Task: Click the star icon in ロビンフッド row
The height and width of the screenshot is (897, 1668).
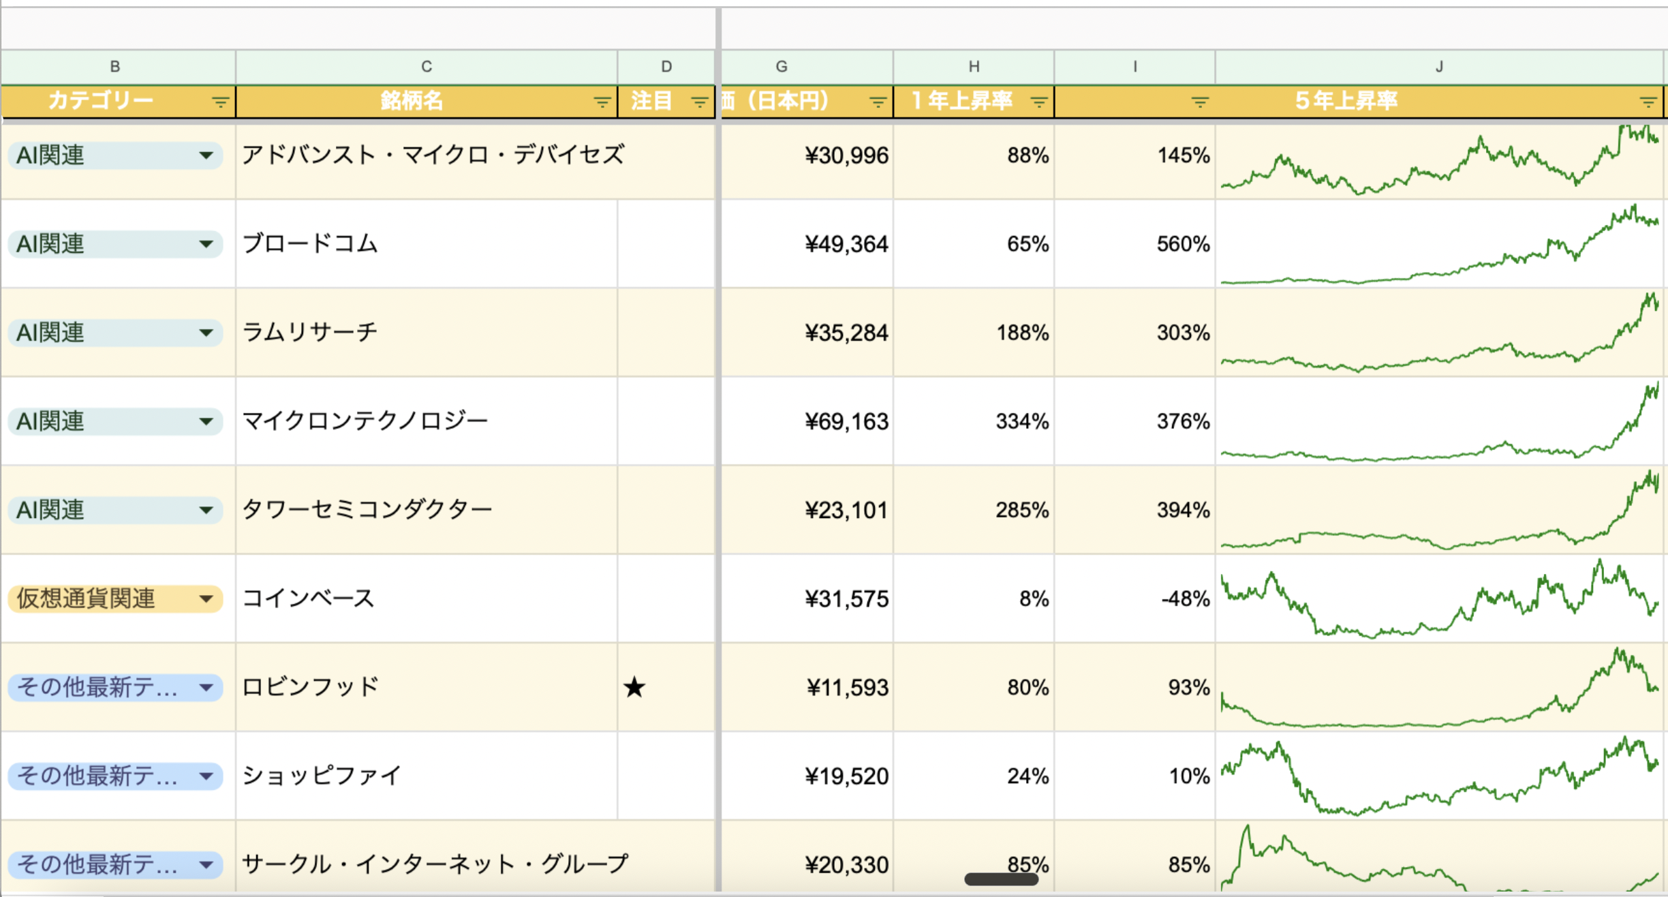Action: click(634, 687)
